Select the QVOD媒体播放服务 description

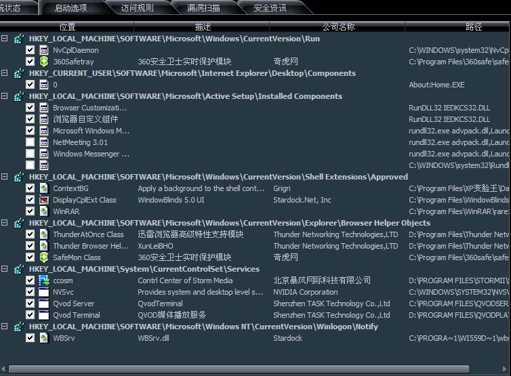click(x=172, y=315)
